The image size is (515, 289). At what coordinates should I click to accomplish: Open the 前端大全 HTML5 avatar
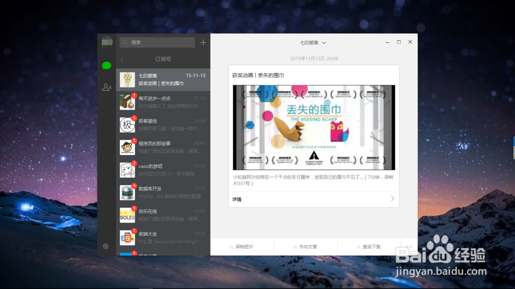(127, 238)
